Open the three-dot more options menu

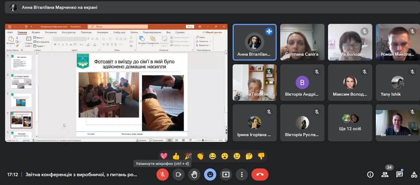[242, 174]
